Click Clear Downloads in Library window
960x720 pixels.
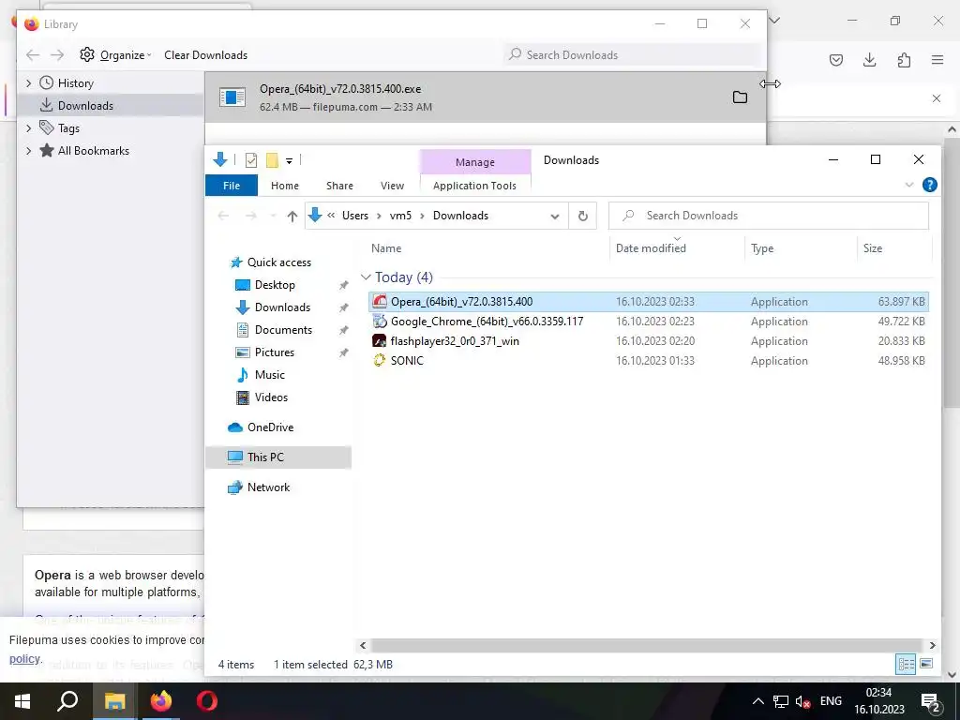click(205, 55)
